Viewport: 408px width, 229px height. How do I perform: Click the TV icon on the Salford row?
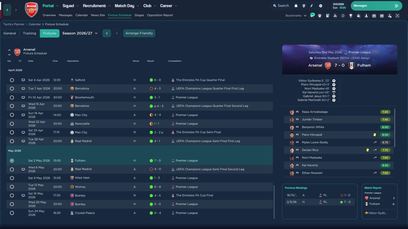coord(23,80)
